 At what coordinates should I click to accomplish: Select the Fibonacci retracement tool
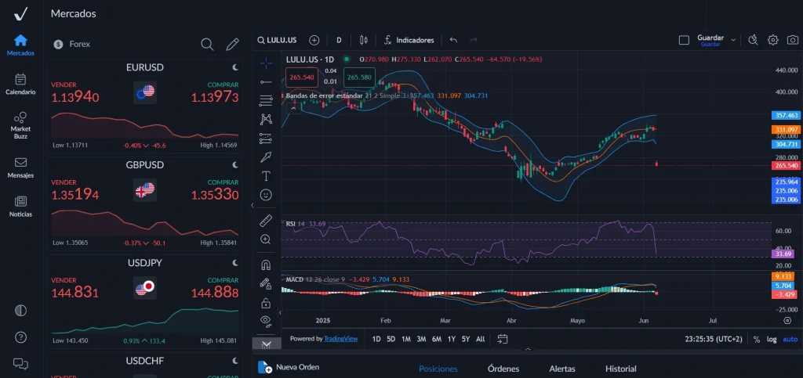(266, 100)
